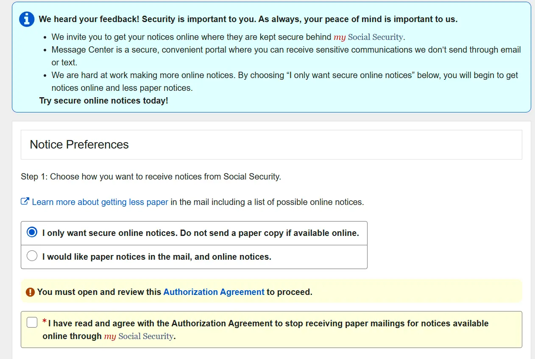Click the orange exclamation warning icon
Screen dimensions: 535x359
coord(30,292)
